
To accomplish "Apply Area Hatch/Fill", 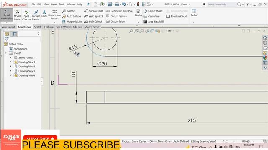I will pyautogui.click(x=154, y=21).
